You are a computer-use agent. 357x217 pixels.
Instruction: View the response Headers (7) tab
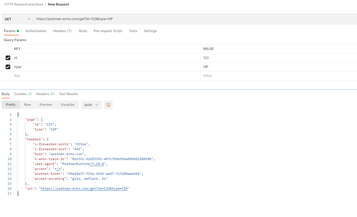pyautogui.click(x=45, y=94)
